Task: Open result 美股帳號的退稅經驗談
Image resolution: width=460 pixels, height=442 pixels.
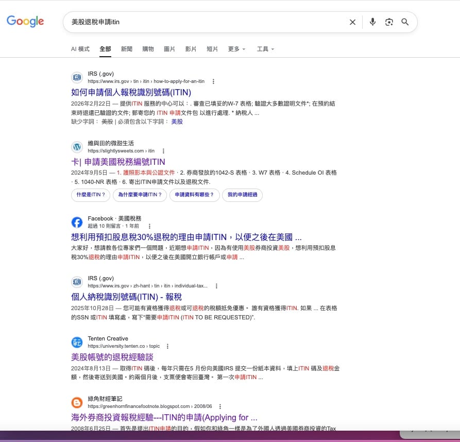Action: click(112, 357)
